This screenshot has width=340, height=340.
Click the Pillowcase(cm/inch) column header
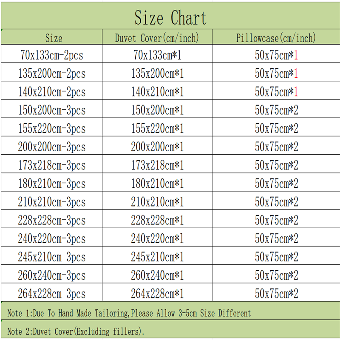pyautogui.click(x=276, y=38)
